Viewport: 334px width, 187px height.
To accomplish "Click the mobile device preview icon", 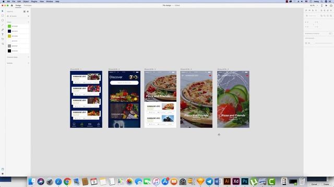I will pos(321,5).
